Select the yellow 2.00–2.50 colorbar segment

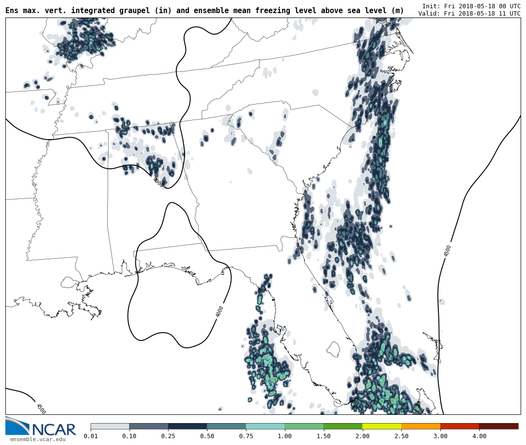coord(381,426)
